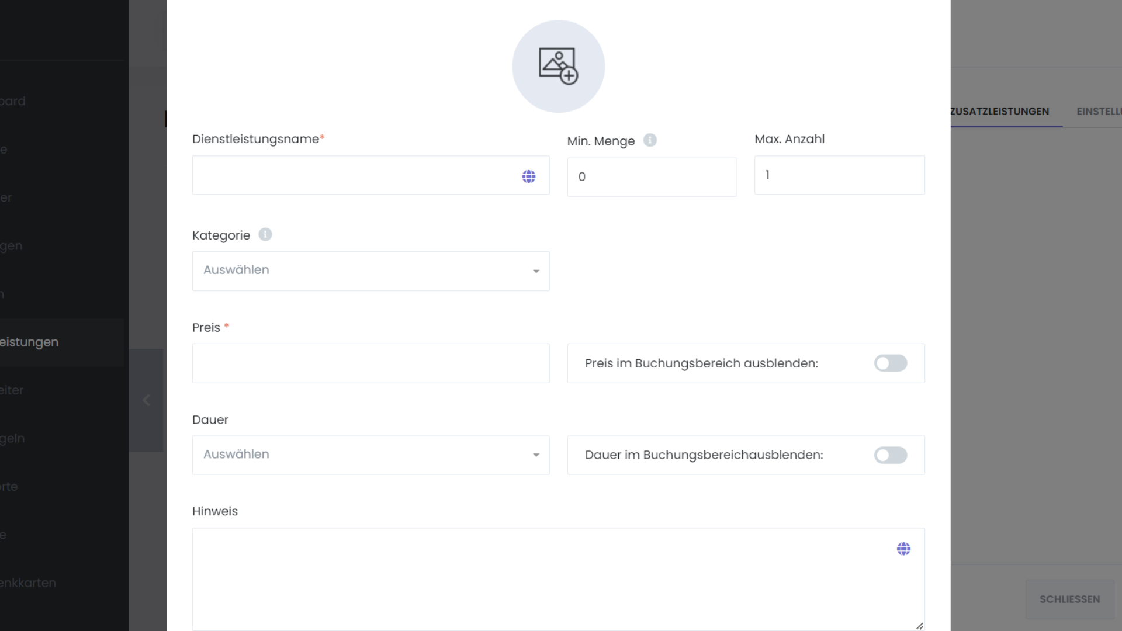Toggle Dauer im Buchungsbereich ausblenden switch
1122x631 pixels.
pyautogui.click(x=890, y=455)
